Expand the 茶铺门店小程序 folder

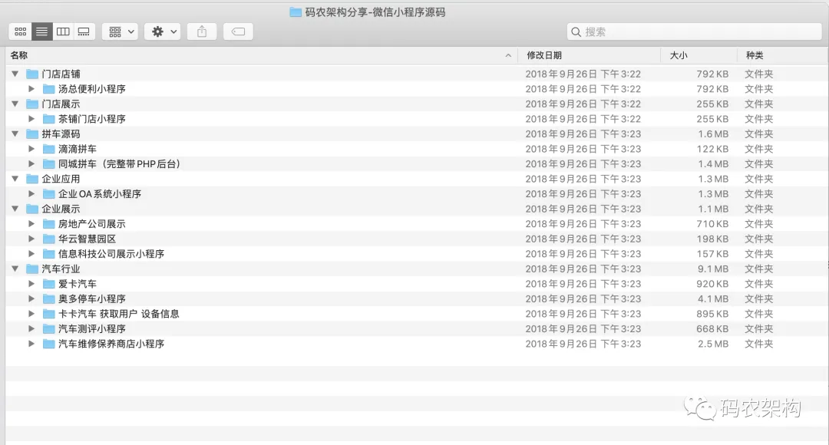(x=31, y=119)
